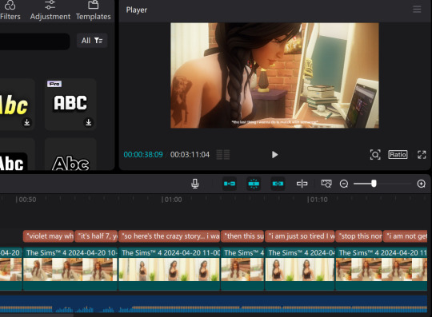Open the Filters tab
This screenshot has width=432, height=317.
click(10, 10)
